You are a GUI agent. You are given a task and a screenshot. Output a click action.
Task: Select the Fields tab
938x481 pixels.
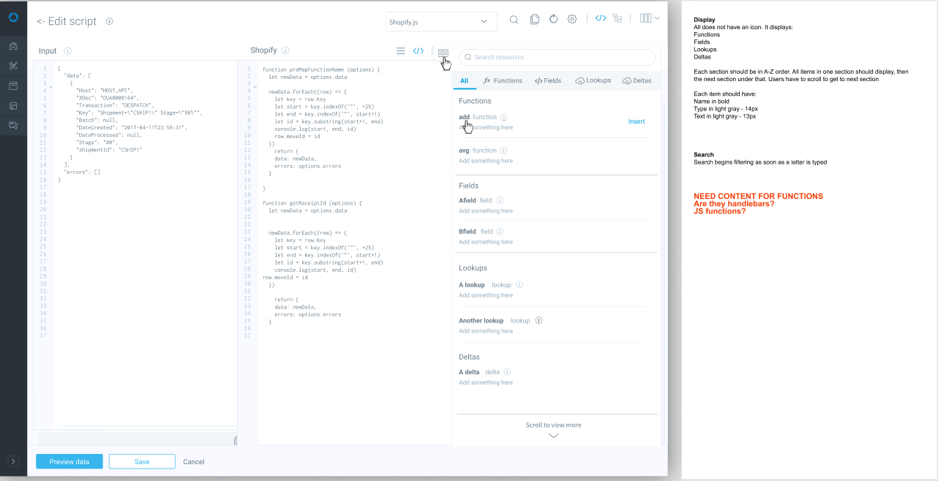click(x=548, y=80)
